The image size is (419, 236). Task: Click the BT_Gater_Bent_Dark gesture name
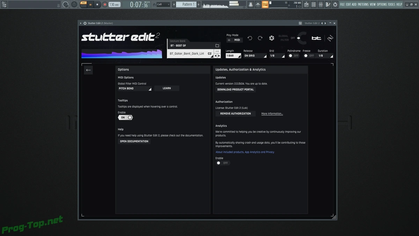[187, 53]
